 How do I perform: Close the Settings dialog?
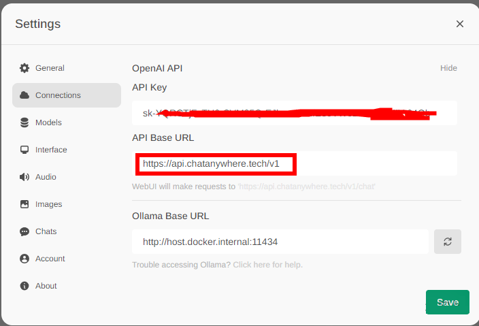[x=460, y=24]
